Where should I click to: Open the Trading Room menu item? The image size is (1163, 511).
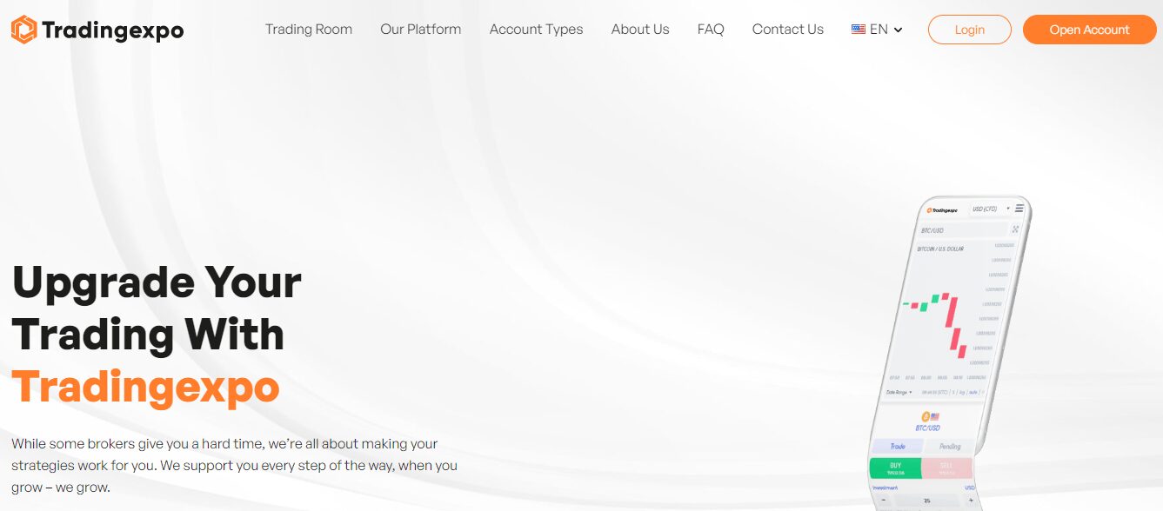pos(309,30)
